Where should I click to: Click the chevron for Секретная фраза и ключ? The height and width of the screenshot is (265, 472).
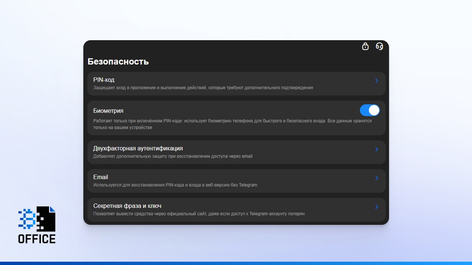coord(376,207)
